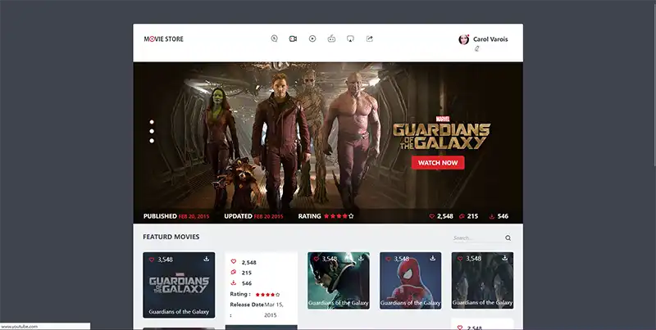This screenshot has height=330, width=656.
Task: Click the rating stars in the white details card
Action: [268, 295]
